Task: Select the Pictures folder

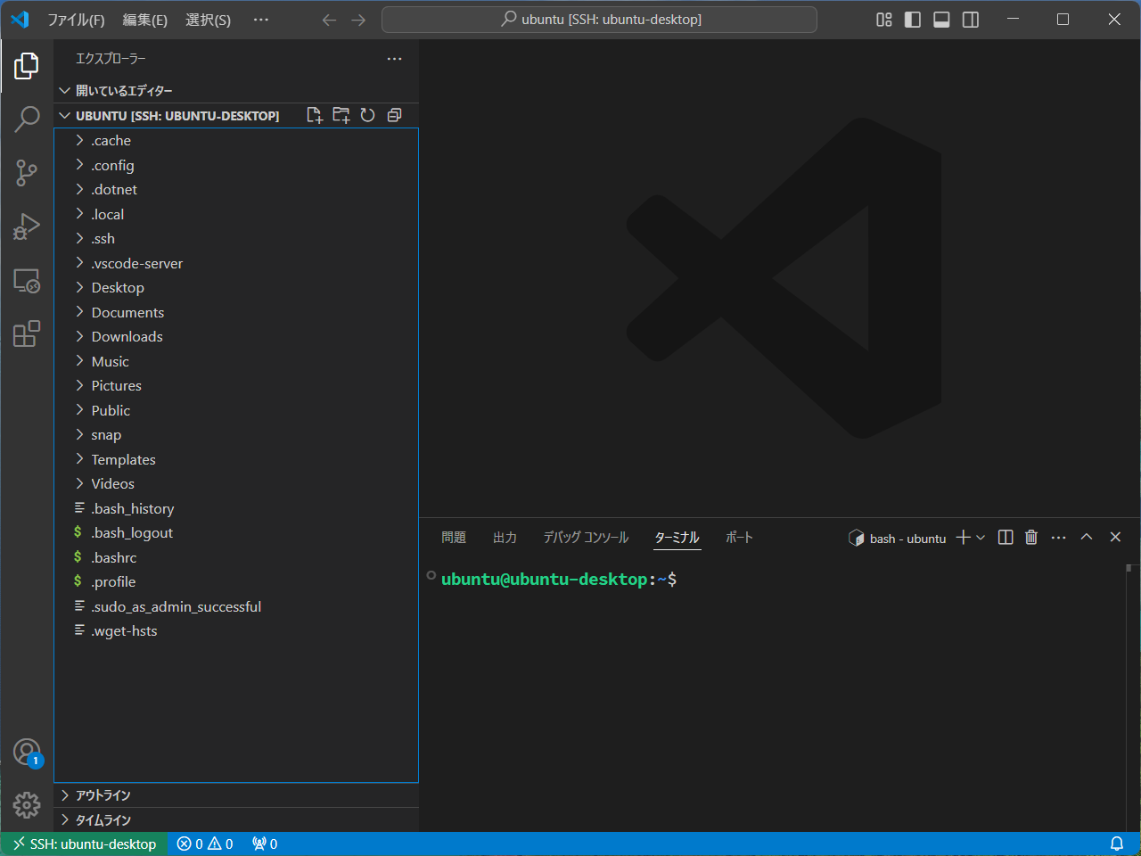Action: (x=236, y=386)
